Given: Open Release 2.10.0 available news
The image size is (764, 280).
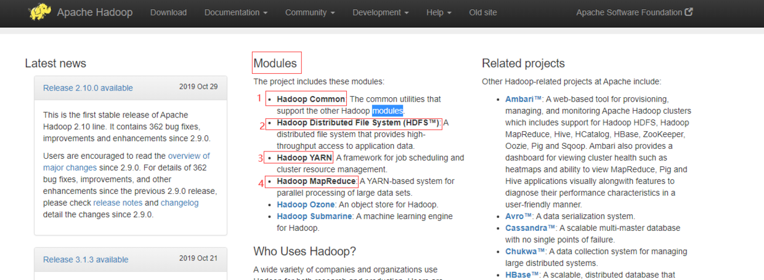Looking at the screenshot, I should click(x=88, y=88).
